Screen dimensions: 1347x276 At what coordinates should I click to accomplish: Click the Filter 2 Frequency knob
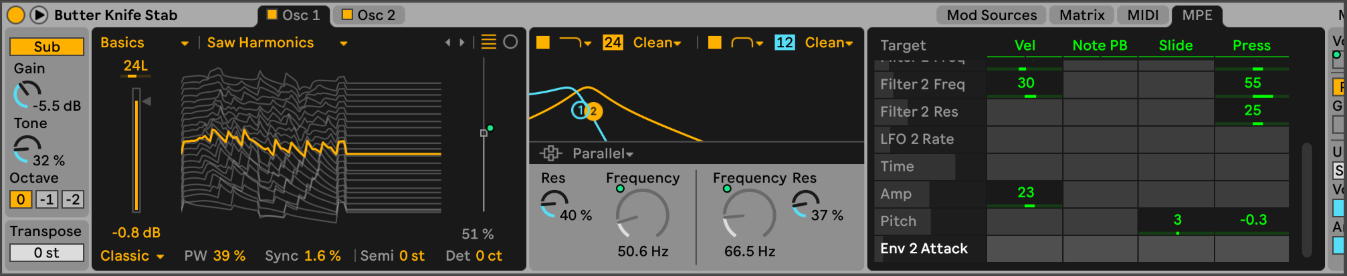(749, 214)
